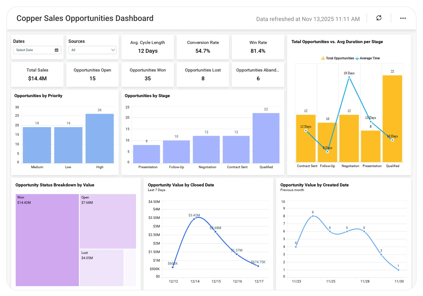This screenshot has width=423, height=296.
Task: Open the three-dot more options menu
Action: click(403, 18)
